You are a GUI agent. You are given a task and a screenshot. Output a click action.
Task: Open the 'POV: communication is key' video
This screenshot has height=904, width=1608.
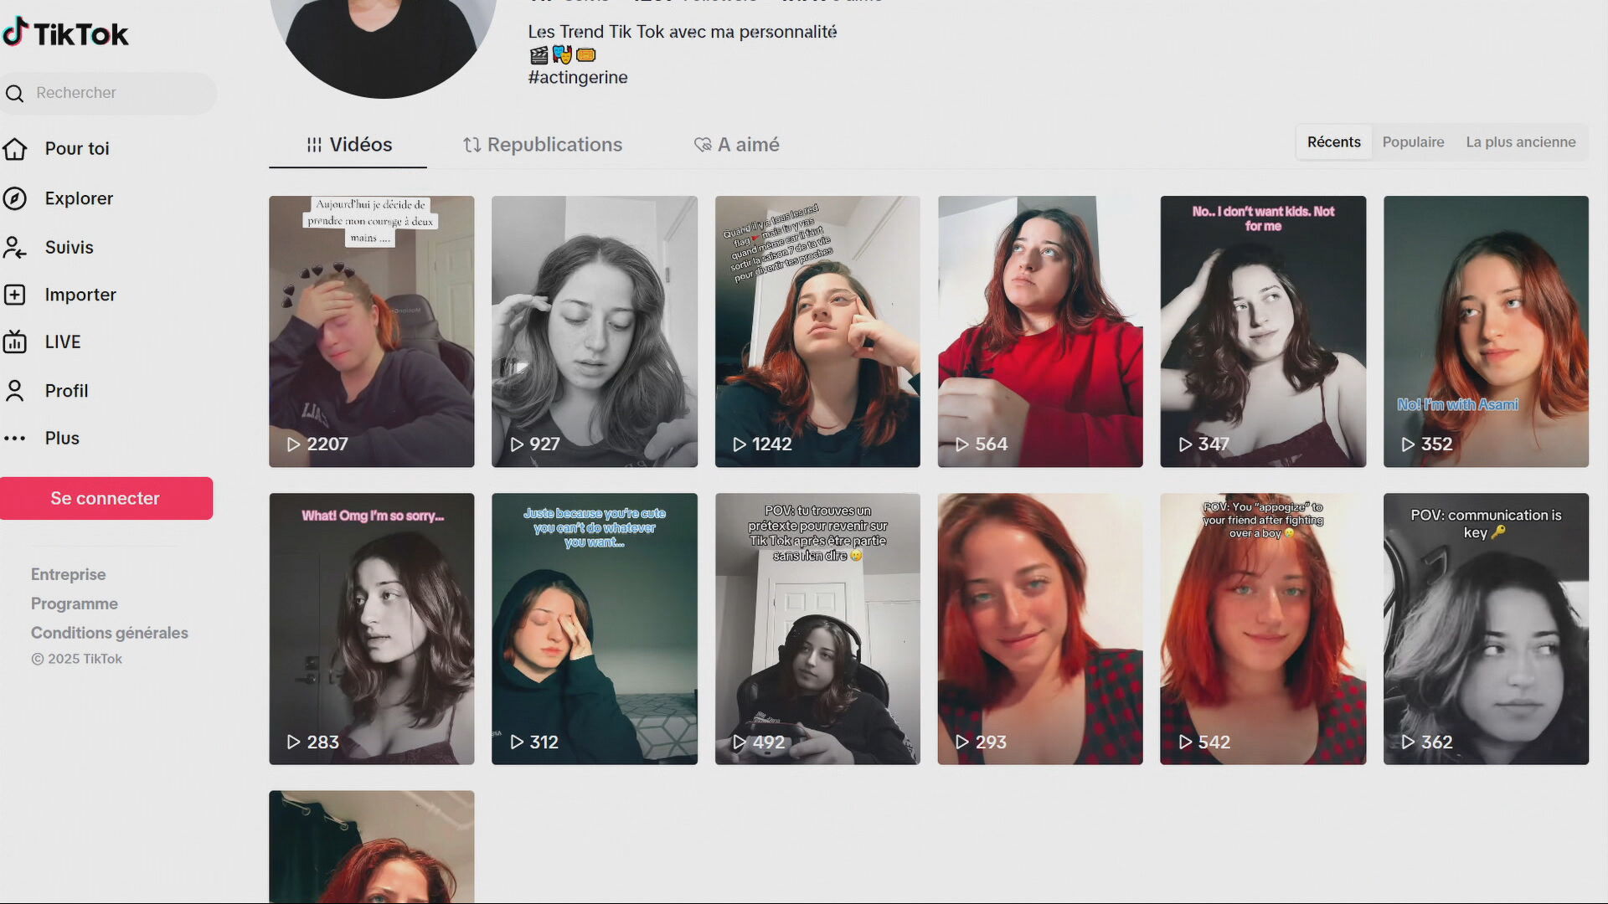[x=1486, y=629]
